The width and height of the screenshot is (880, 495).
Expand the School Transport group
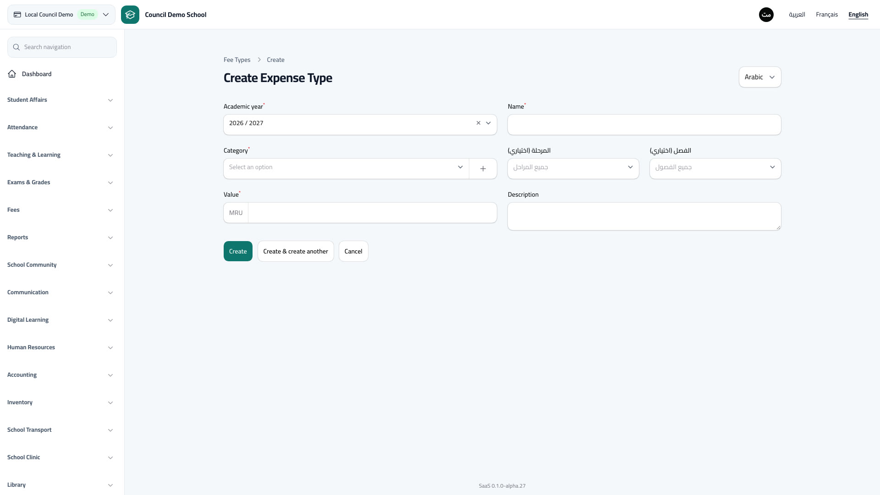coord(60,430)
